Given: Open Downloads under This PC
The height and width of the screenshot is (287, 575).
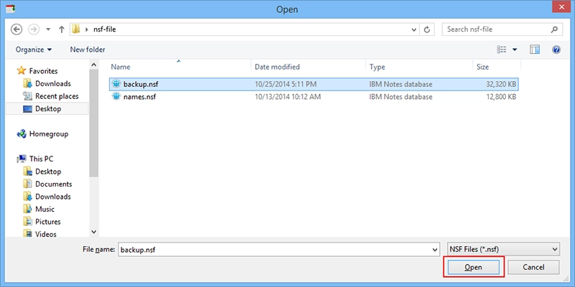Looking at the screenshot, I should point(52,197).
